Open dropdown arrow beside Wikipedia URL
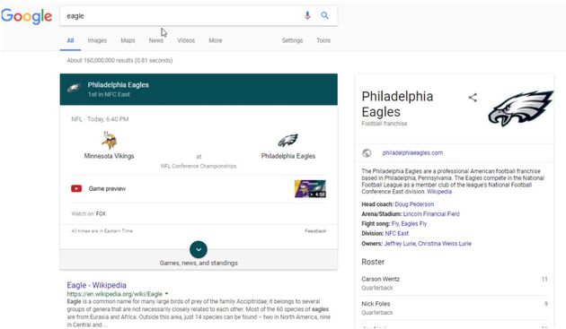Viewport: 566px width, 329px height. [166, 294]
